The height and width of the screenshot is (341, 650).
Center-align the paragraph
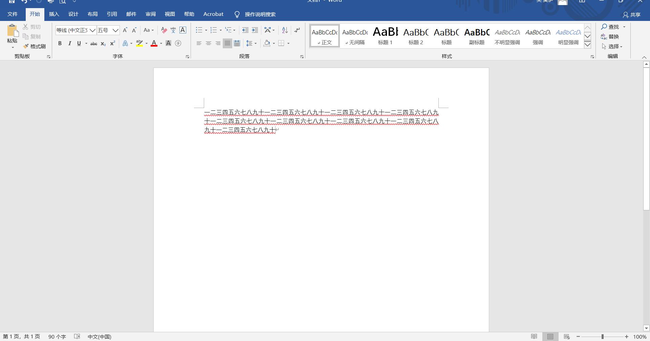coord(209,43)
